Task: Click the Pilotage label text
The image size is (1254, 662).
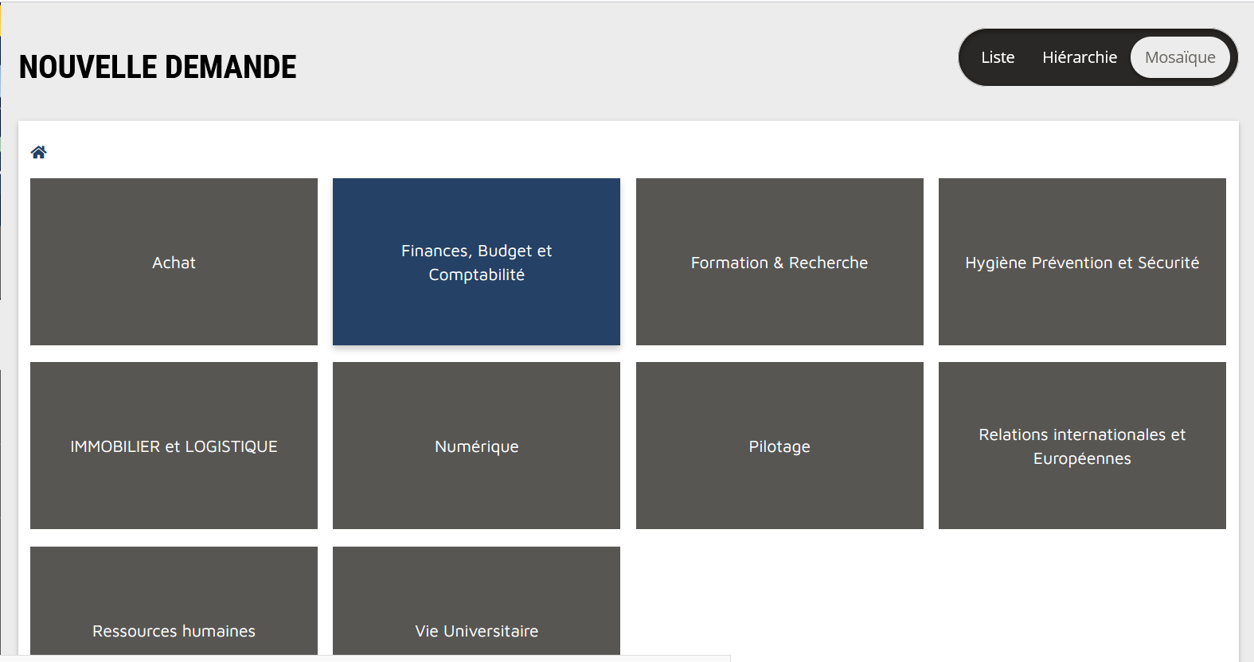Action: (779, 446)
